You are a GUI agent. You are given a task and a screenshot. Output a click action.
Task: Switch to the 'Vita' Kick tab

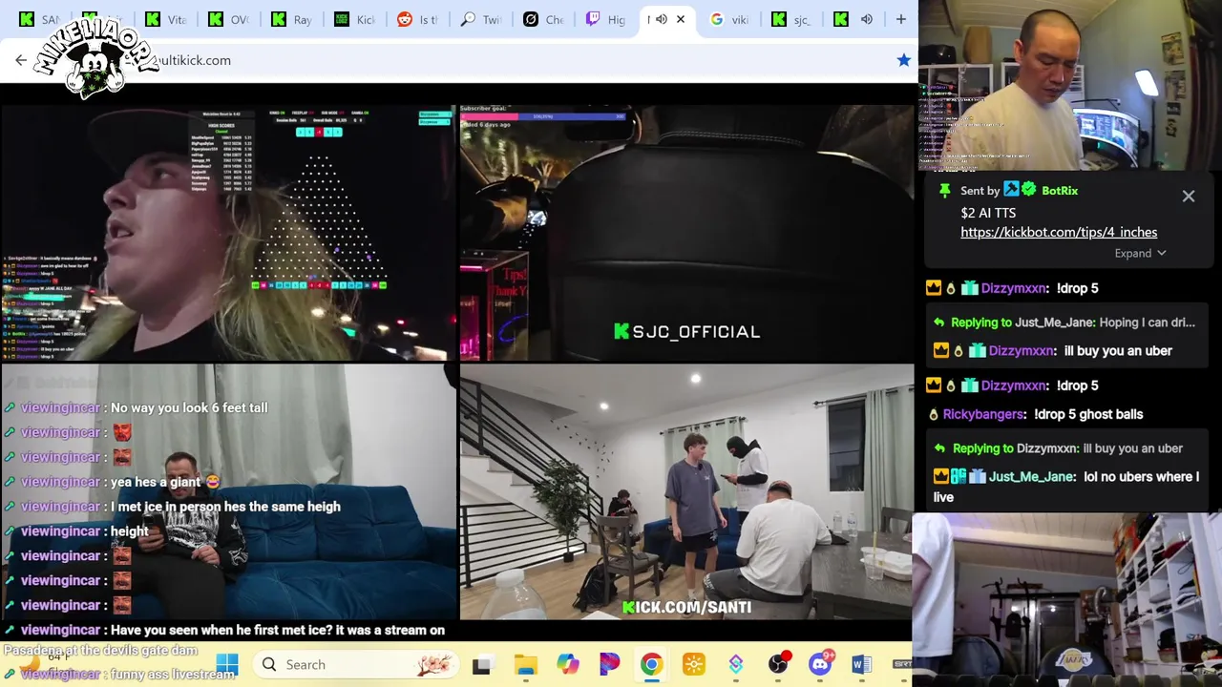click(164, 19)
